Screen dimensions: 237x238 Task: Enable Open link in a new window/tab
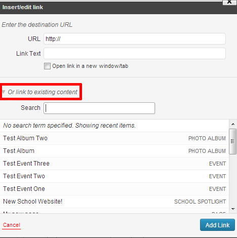pyautogui.click(x=47, y=66)
